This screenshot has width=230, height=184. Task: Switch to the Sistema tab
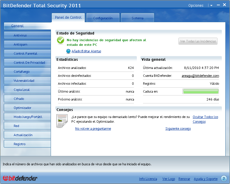pos(137,18)
